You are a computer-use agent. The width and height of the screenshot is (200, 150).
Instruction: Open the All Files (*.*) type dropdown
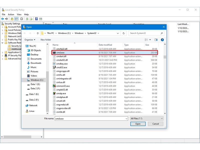point(146,118)
